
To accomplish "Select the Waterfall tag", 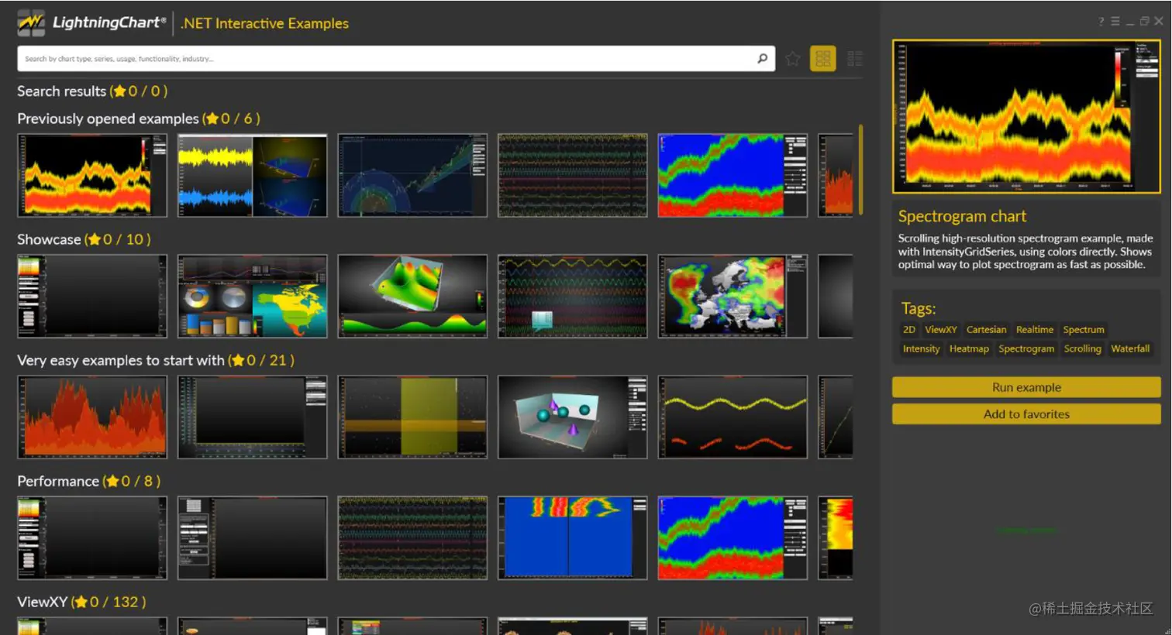I will pos(1130,349).
